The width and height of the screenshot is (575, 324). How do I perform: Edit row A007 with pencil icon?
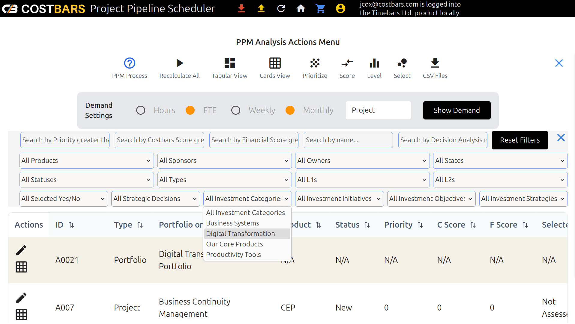pos(21,298)
